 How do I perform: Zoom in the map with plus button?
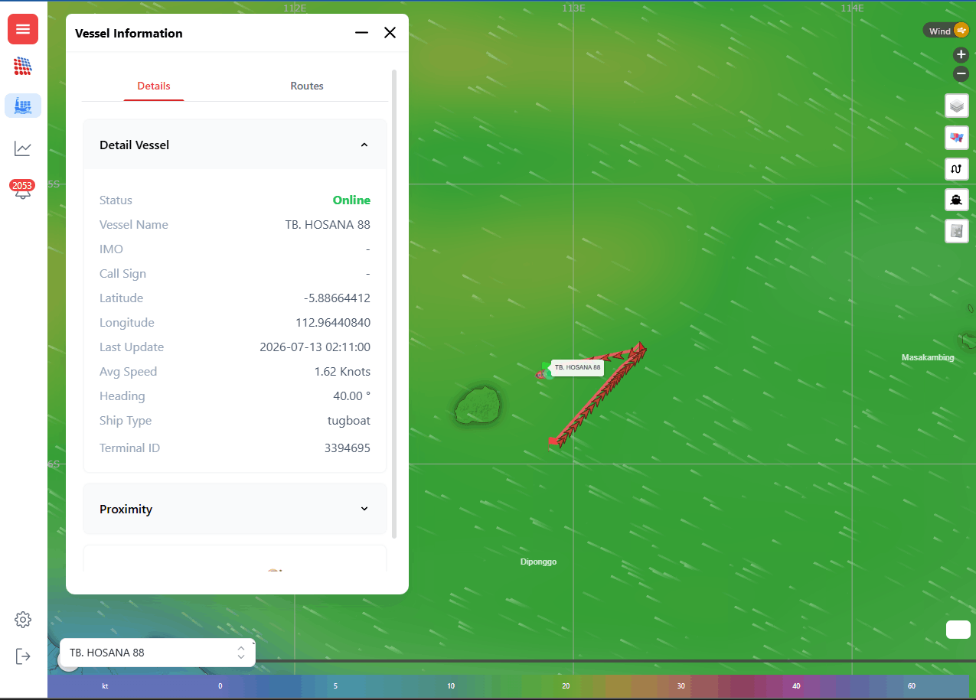tap(961, 55)
